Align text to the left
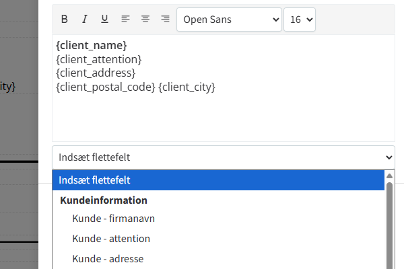This screenshot has height=269, width=404. click(125, 20)
